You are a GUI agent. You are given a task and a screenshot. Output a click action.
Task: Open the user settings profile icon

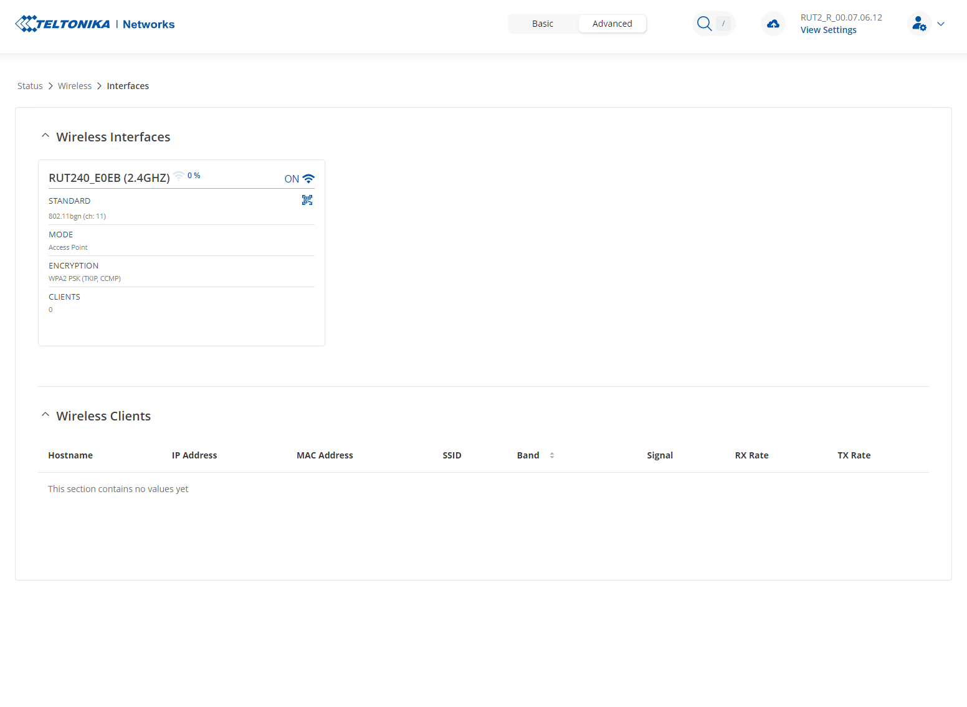pos(919,24)
